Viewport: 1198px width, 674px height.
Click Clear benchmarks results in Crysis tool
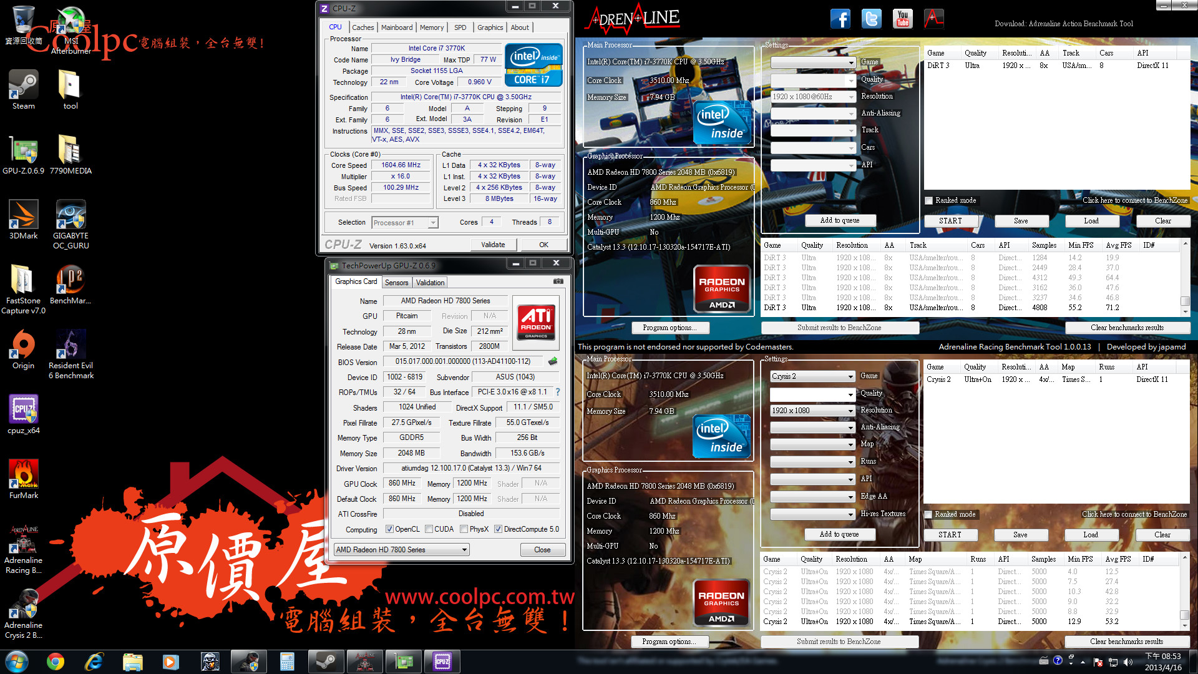coord(1126,642)
